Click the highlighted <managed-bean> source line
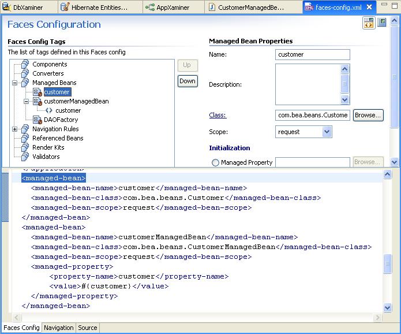 pos(54,178)
